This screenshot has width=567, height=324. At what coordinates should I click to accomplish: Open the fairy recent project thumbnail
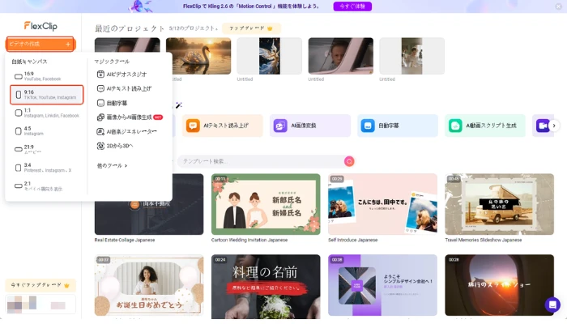270,56
